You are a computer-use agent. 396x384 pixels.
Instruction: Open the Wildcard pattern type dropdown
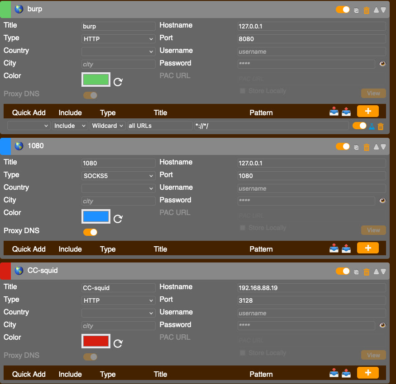pyautogui.click(x=108, y=126)
